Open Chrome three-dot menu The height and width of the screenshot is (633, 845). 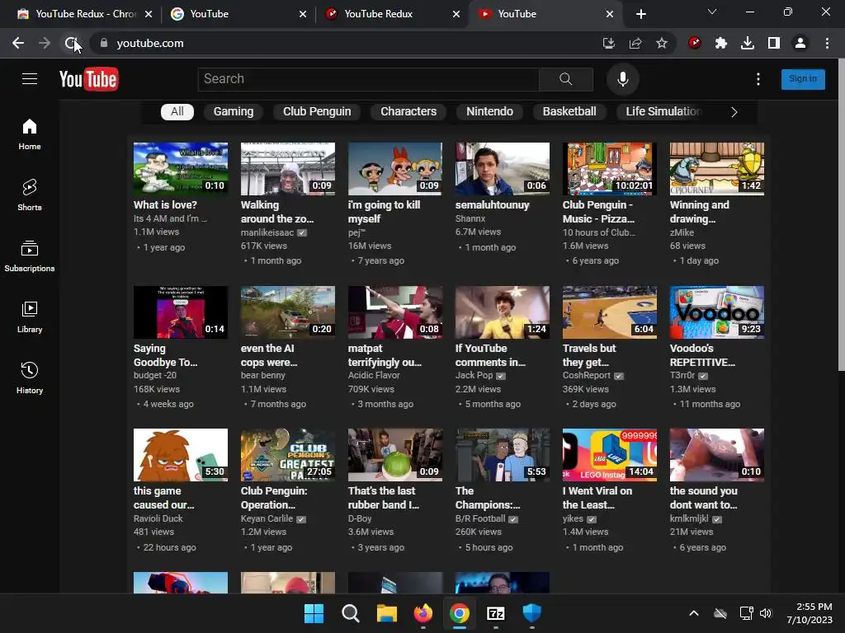point(827,43)
